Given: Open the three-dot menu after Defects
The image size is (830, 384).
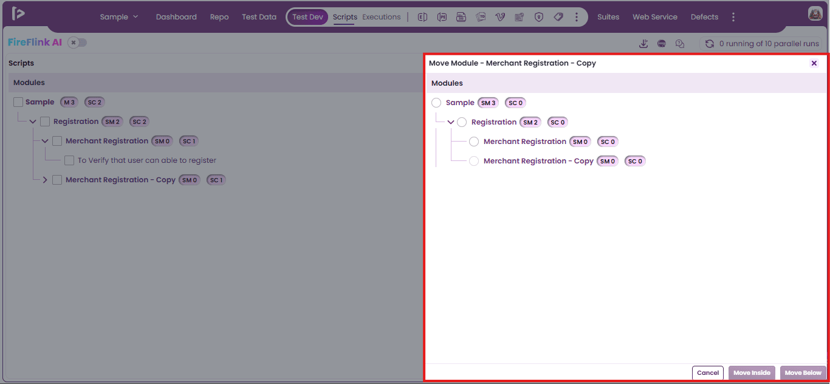Looking at the screenshot, I should tap(733, 17).
